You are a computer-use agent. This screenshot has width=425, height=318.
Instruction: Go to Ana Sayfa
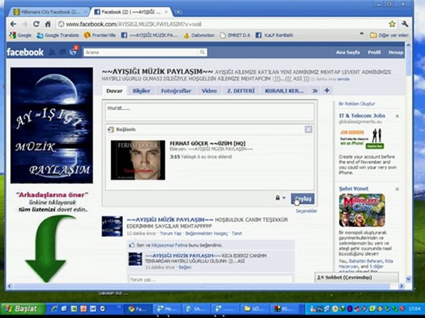click(348, 52)
